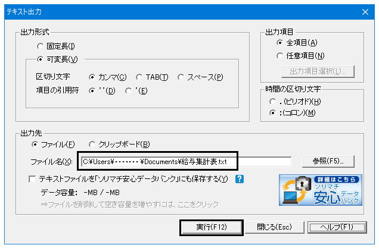Open help with ヘルプ(F1) button

point(337,227)
